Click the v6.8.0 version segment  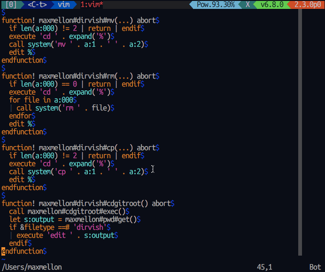(x=272, y=4)
